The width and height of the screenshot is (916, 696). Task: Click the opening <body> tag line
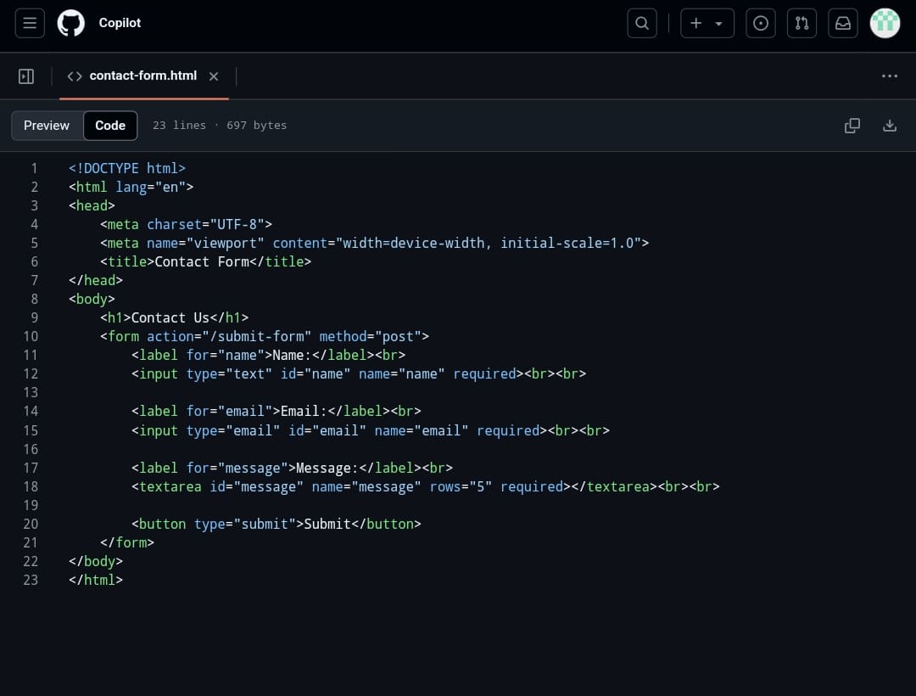(x=92, y=300)
